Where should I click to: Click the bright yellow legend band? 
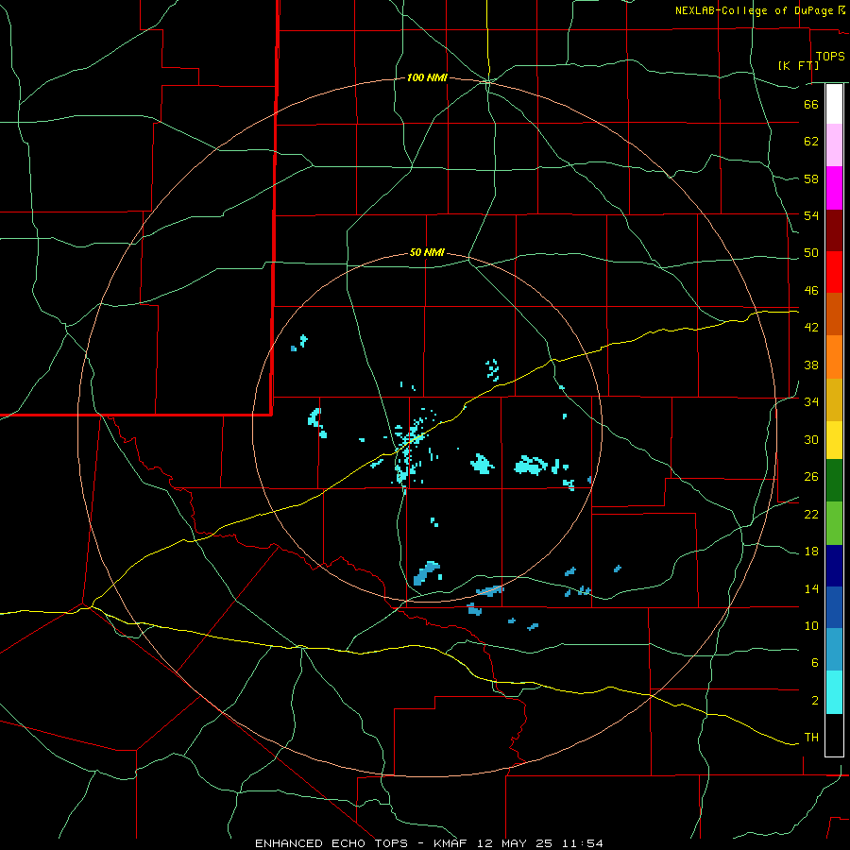pos(834,440)
